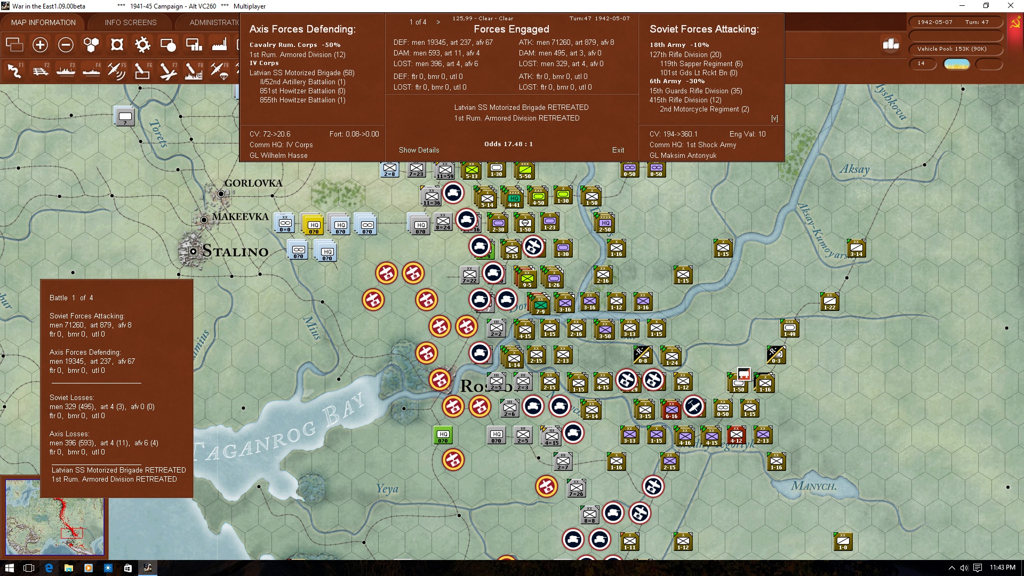Image resolution: width=1024 pixels, height=576 pixels.
Task: Open the gear preferences icon
Action: [x=142, y=45]
